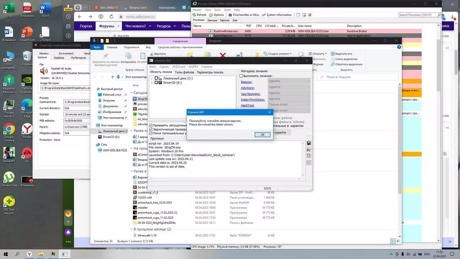
Task: Enable the Выполнять лечение checkbox
Action: point(241,76)
